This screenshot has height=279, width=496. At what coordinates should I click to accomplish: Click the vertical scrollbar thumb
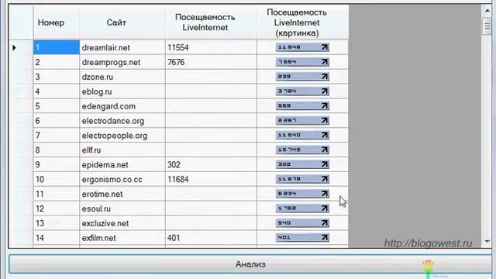[x=487, y=26]
